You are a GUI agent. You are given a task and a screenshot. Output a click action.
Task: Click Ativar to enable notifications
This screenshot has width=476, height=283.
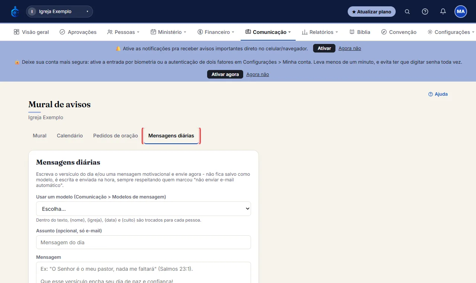pyautogui.click(x=324, y=48)
